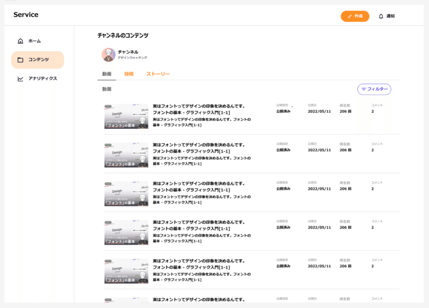Screen dimensions: 429x308
Task: Switch to the 投稿 tab
Action: tap(129, 74)
